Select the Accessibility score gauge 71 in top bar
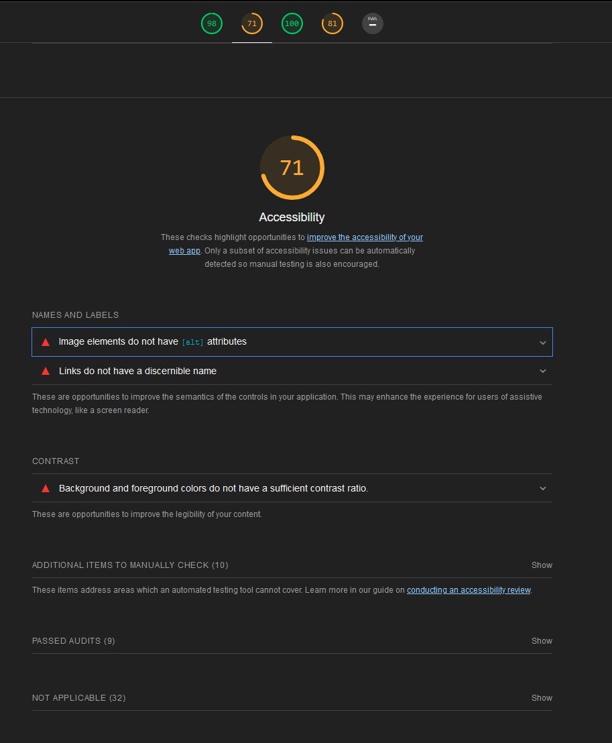Screen dimensions: 612x743 [252, 23]
